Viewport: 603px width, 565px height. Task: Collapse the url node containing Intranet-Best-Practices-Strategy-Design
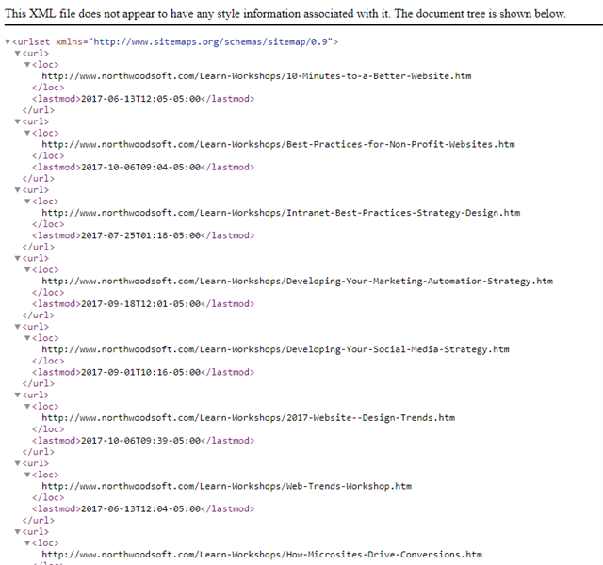tap(17, 190)
